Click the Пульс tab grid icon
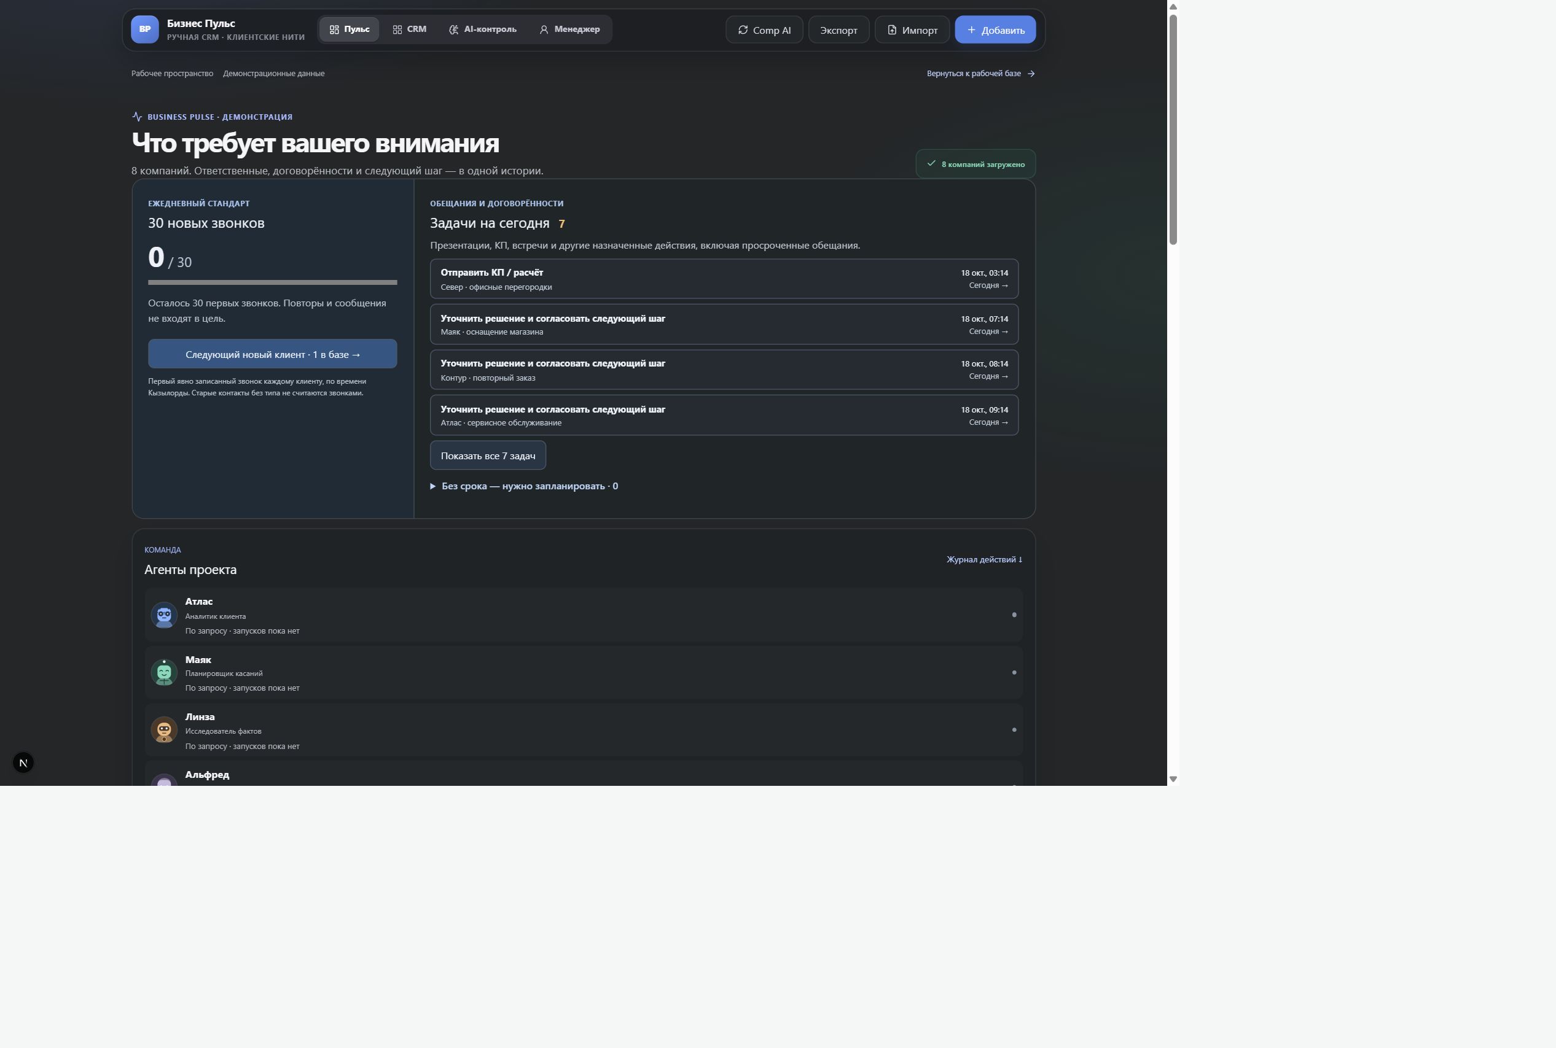Image resolution: width=1556 pixels, height=1048 pixels. [334, 29]
